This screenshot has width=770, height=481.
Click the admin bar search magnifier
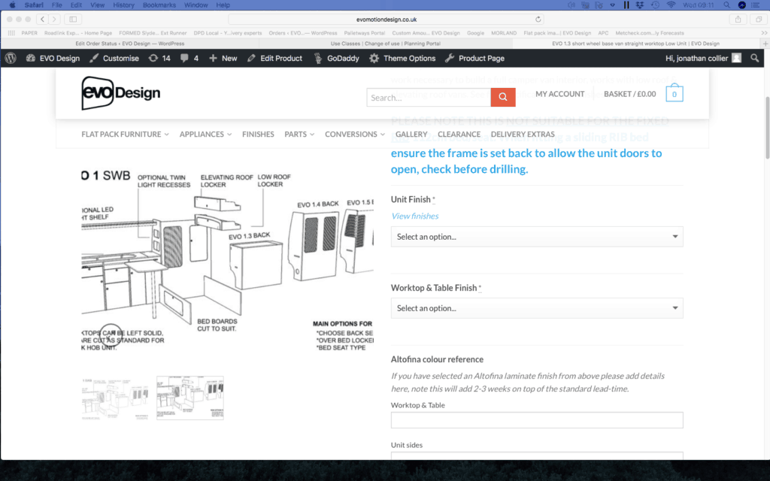pos(755,58)
